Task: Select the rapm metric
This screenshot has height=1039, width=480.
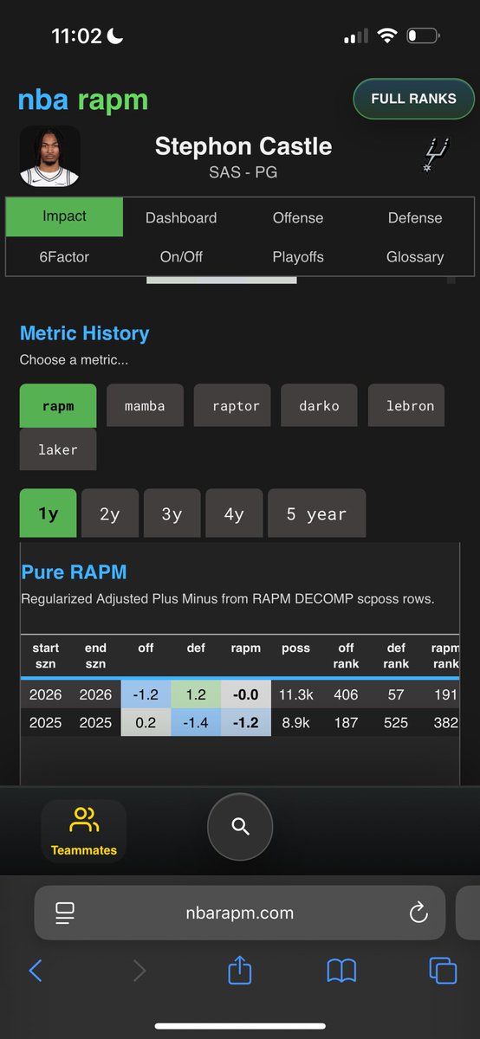Action: (x=58, y=405)
